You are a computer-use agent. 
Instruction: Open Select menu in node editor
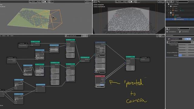click(4, 36)
